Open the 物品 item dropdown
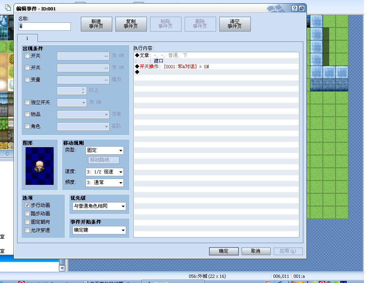The width and height of the screenshot is (369, 283). pyautogui.click(x=83, y=114)
